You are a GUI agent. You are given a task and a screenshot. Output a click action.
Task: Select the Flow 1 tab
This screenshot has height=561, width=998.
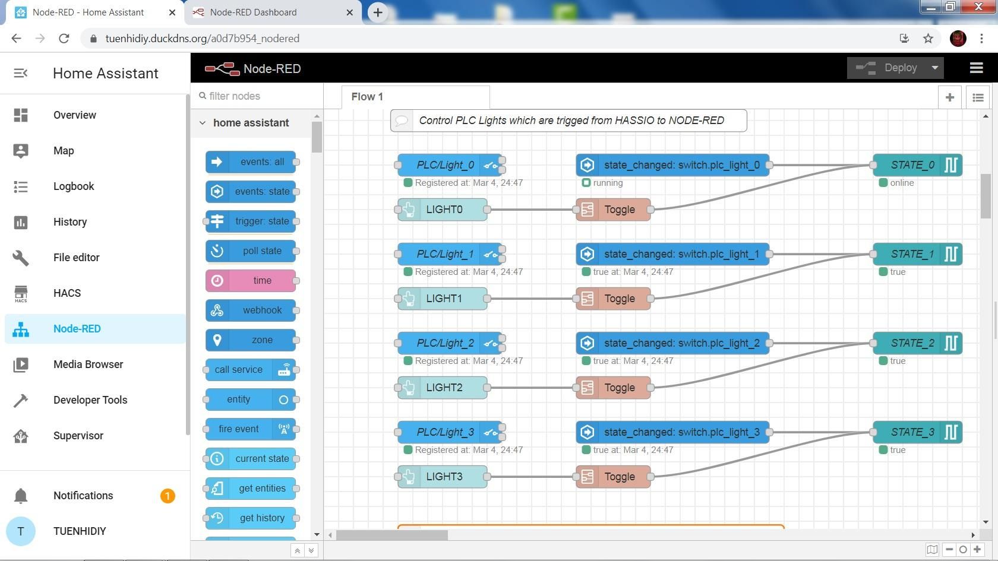(x=367, y=97)
